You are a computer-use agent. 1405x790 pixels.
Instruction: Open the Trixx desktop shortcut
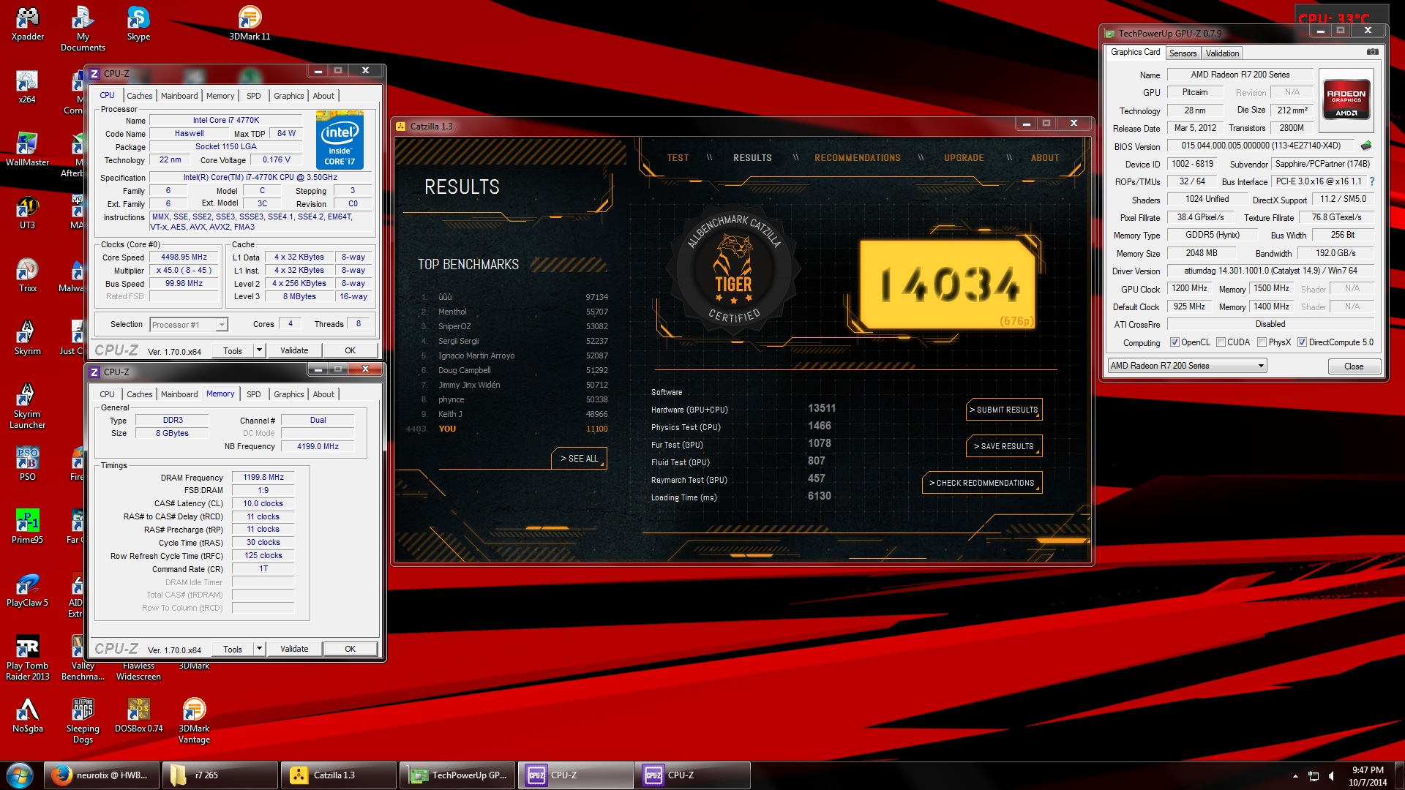[27, 275]
